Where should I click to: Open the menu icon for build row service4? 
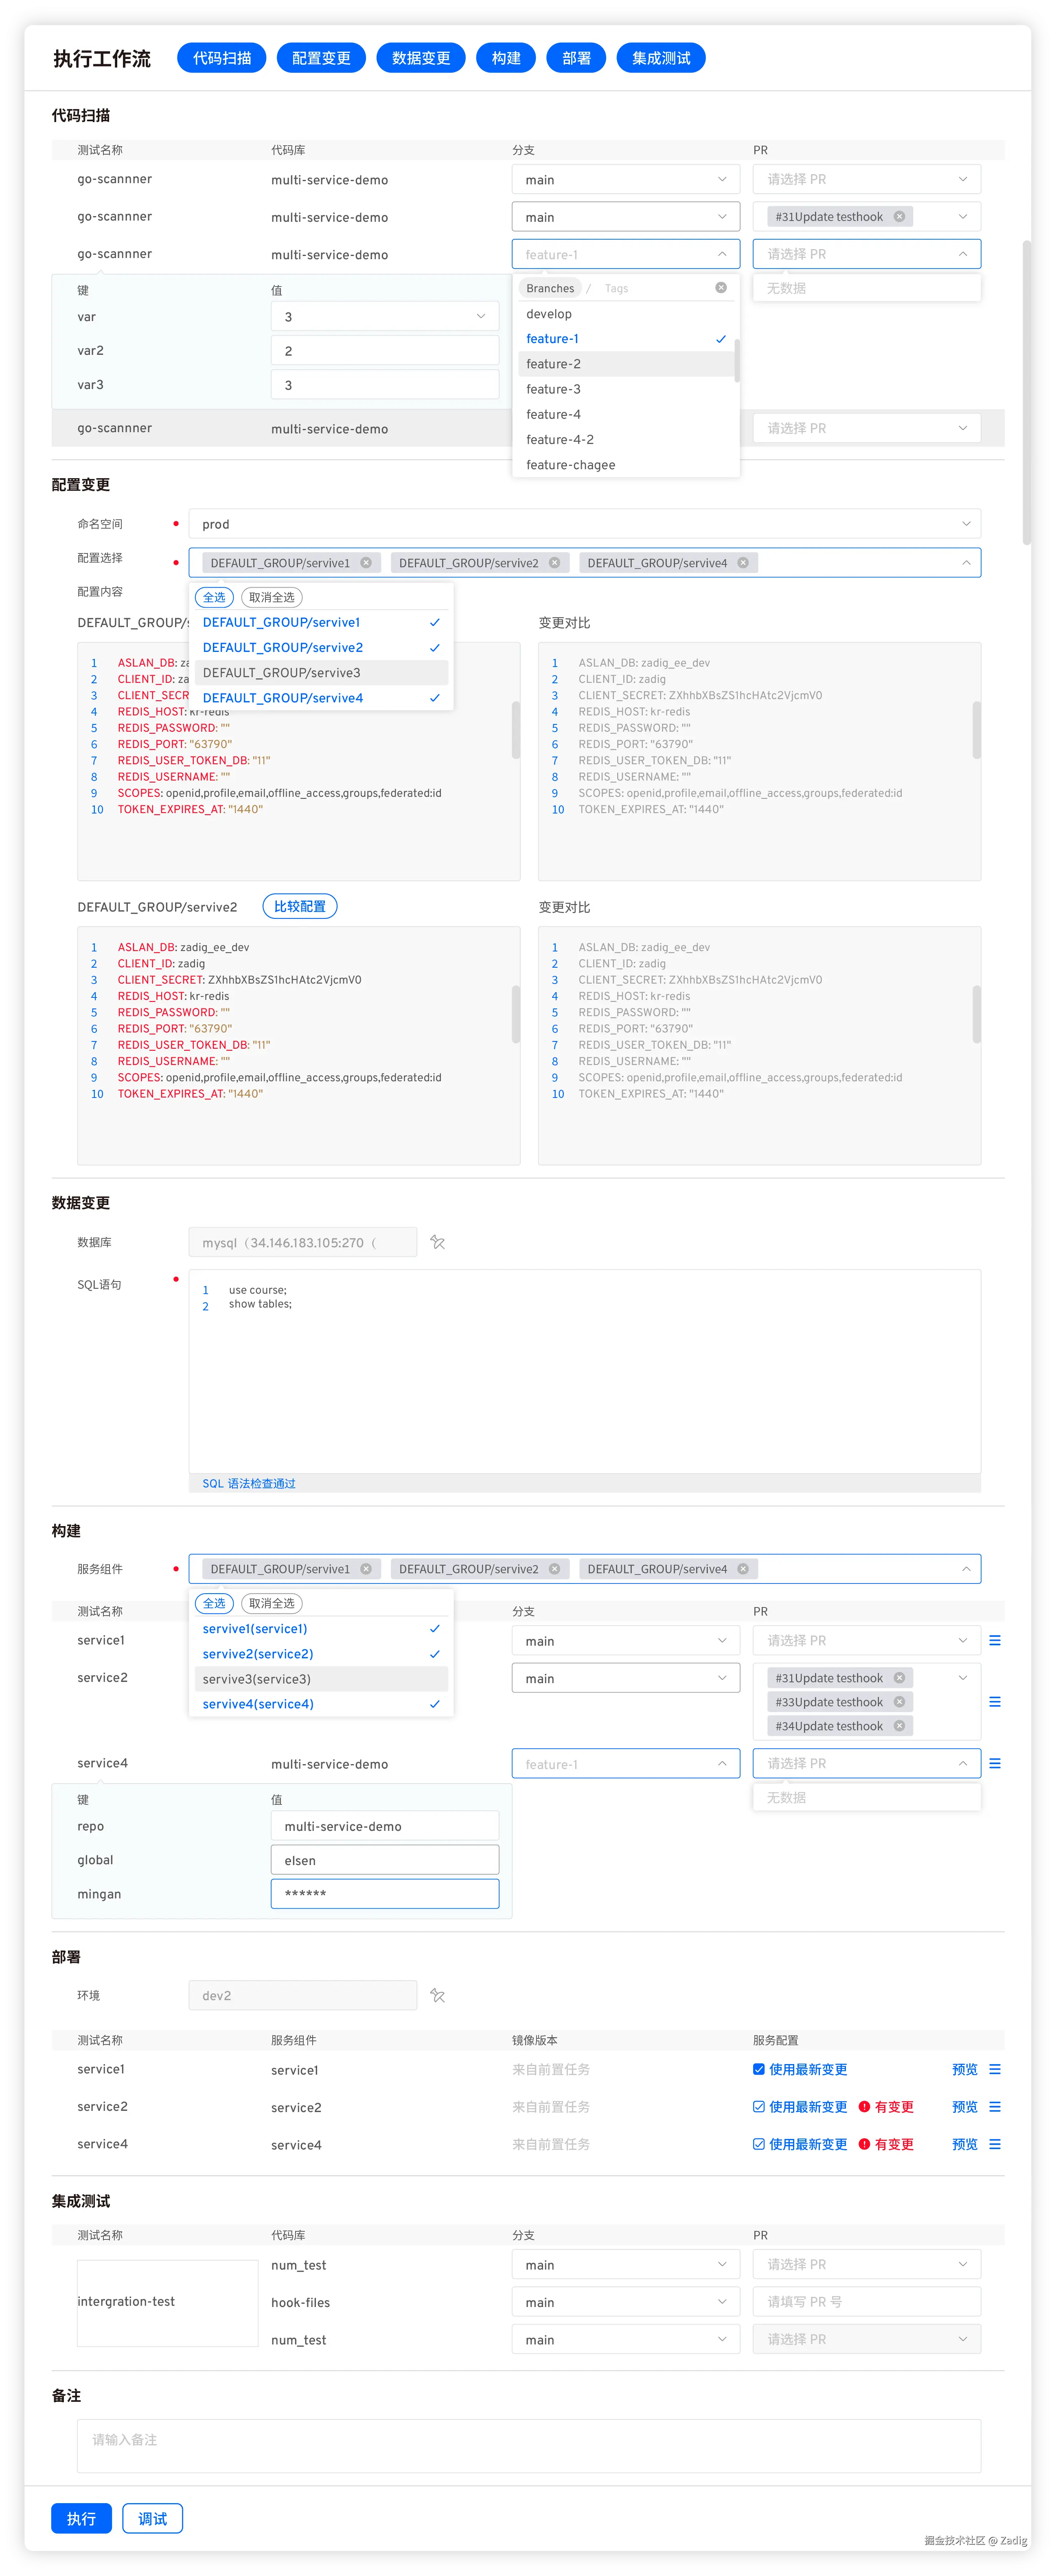coord(995,1763)
